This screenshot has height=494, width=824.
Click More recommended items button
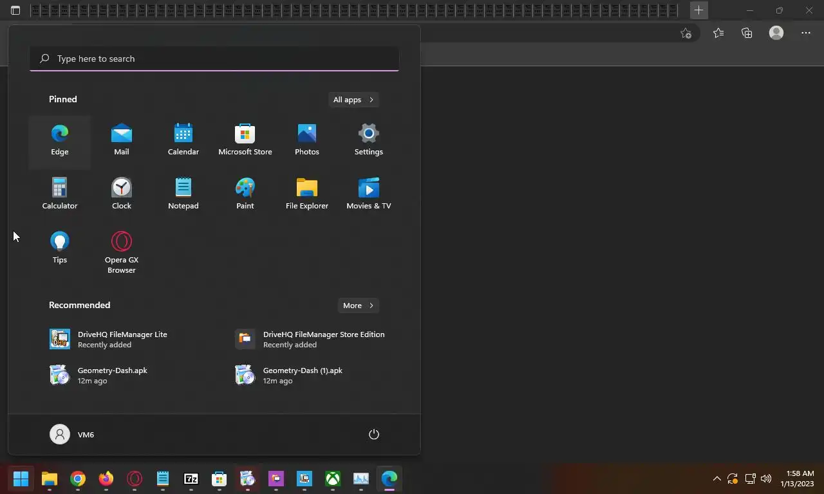359,306
